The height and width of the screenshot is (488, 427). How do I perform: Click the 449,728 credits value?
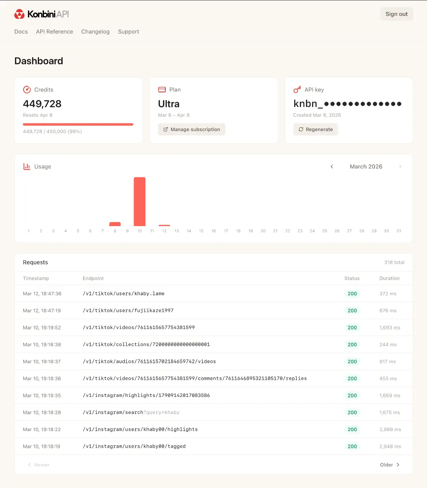click(42, 104)
